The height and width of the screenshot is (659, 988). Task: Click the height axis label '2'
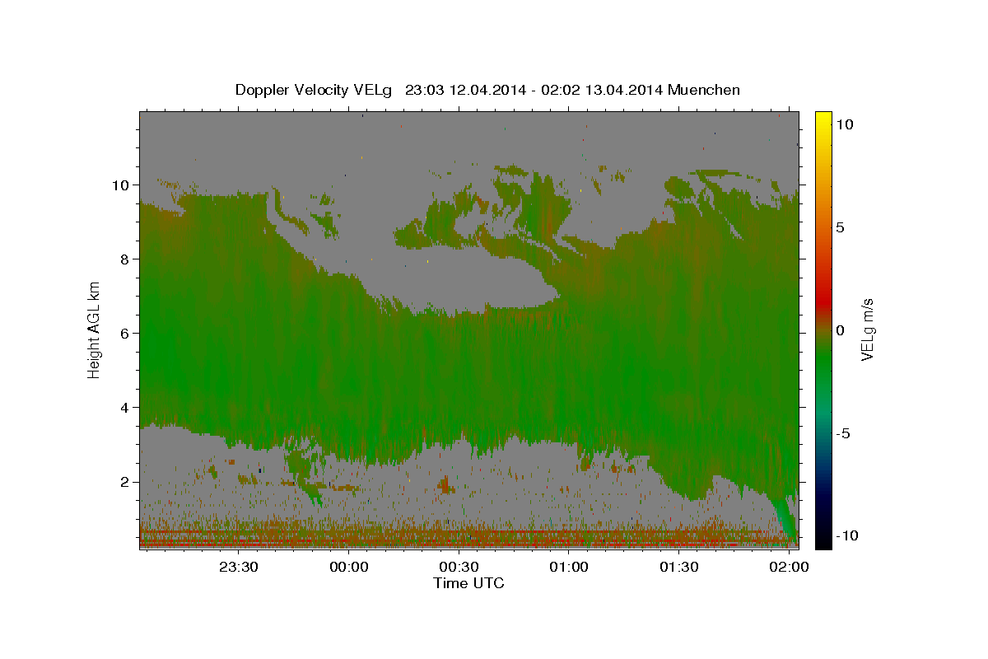pos(124,481)
